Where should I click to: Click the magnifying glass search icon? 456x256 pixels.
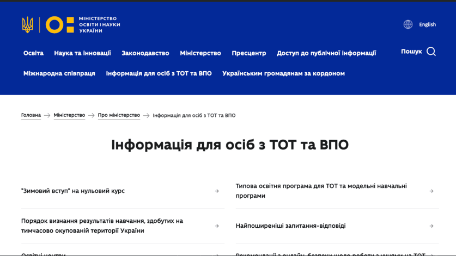coord(431,52)
